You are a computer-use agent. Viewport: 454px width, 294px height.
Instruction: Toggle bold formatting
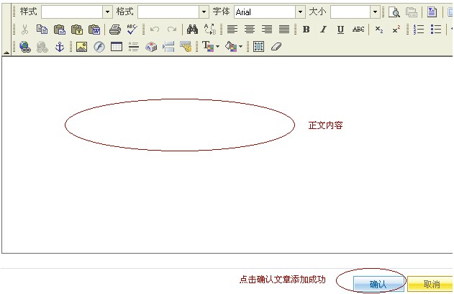click(x=306, y=30)
